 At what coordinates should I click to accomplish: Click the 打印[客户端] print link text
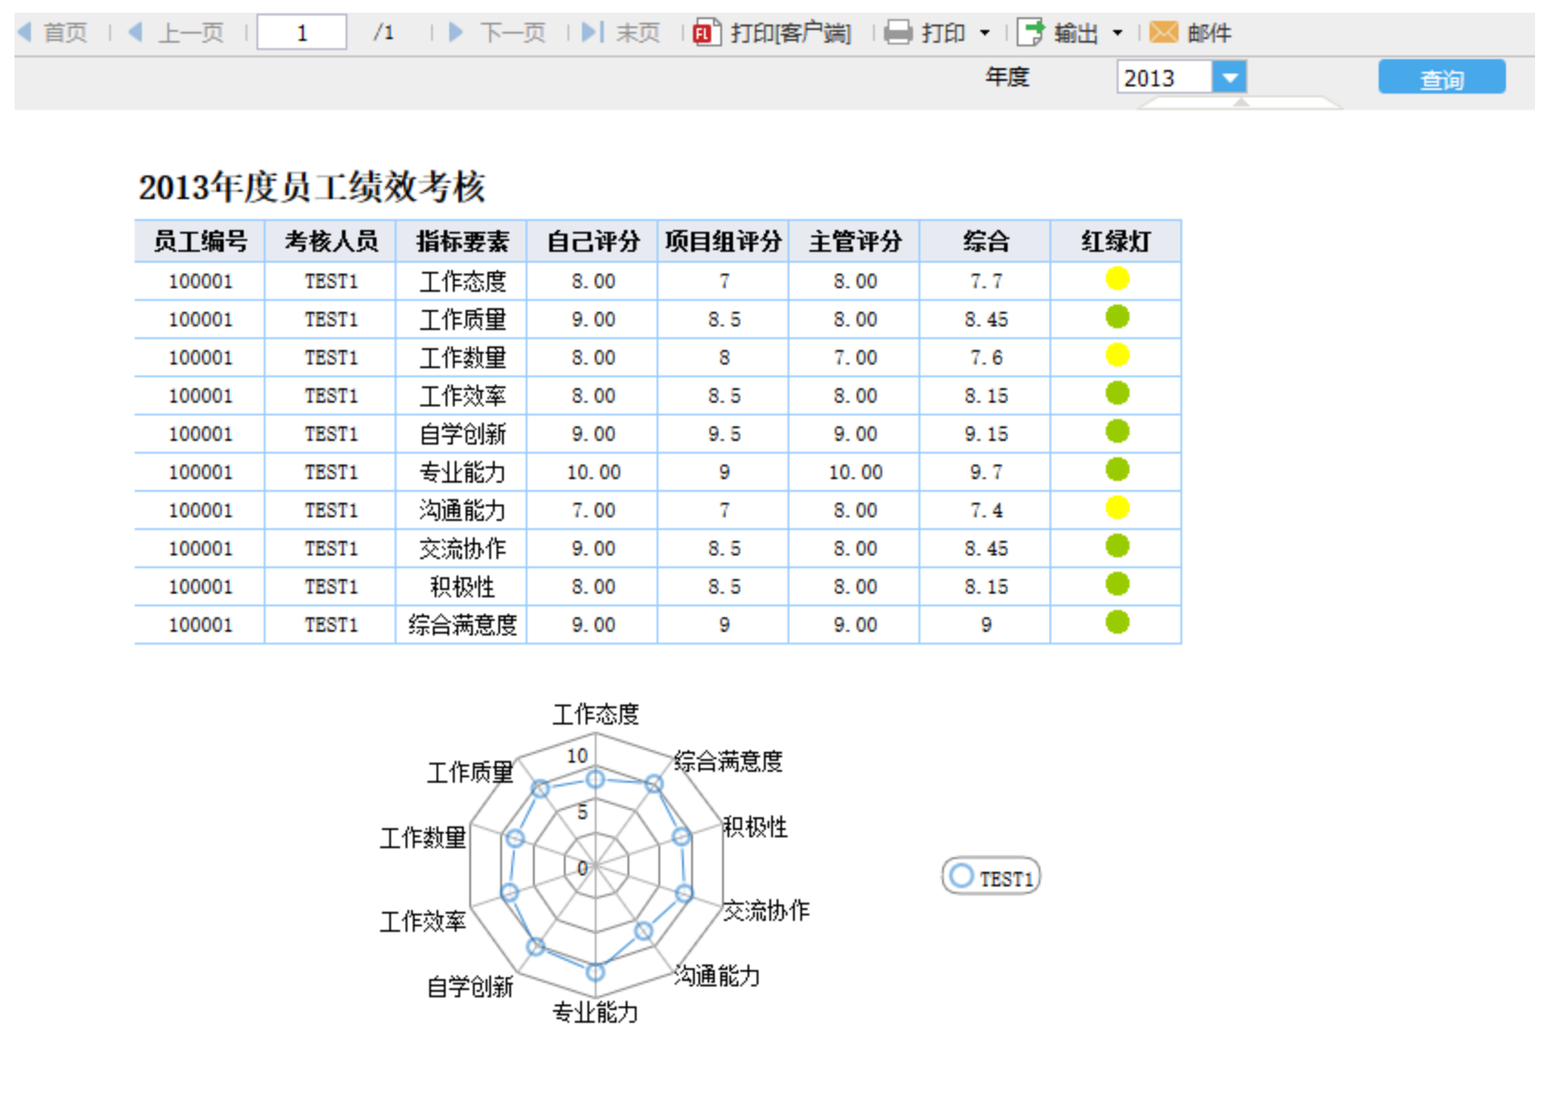788,32
